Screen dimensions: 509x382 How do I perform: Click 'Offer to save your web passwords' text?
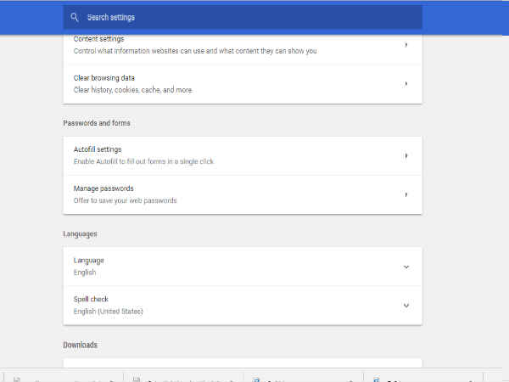[x=125, y=200]
